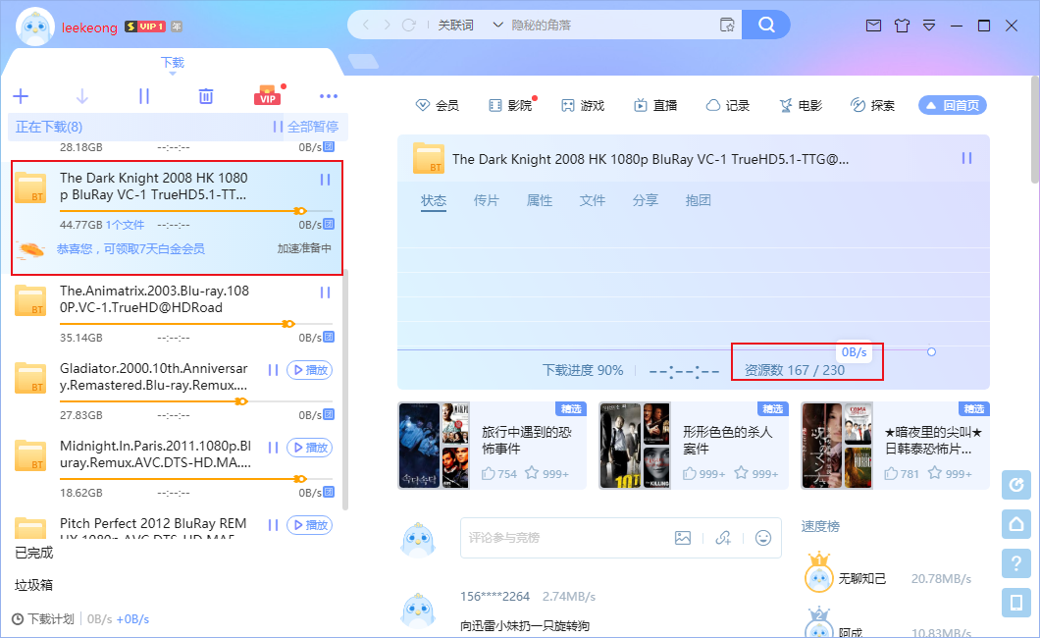Expand the toolbar more options "..." menu
This screenshot has height=638, width=1040.
pyautogui.click(x=329, y=94)
